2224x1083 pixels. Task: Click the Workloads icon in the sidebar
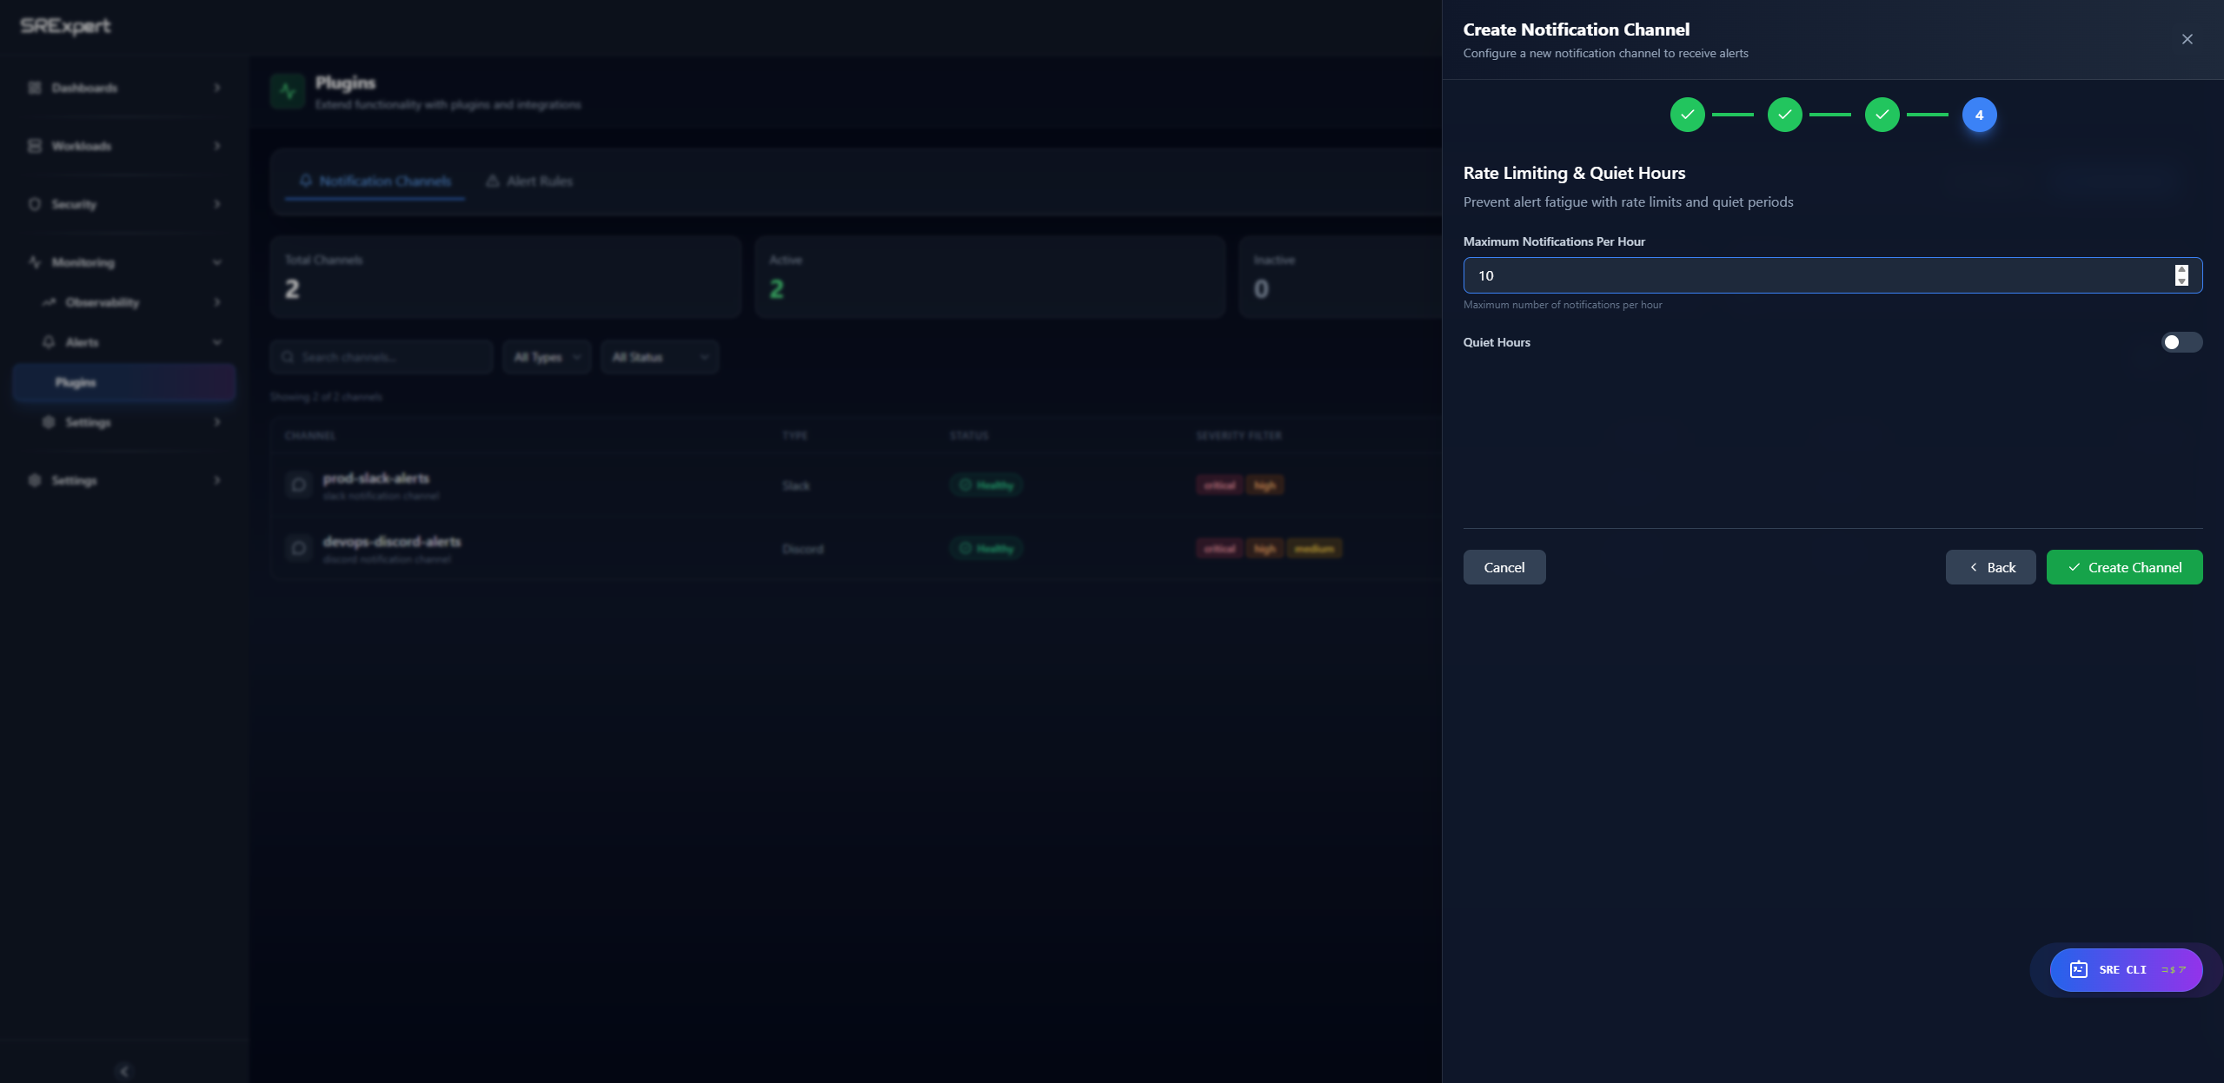tap(34, 146)
